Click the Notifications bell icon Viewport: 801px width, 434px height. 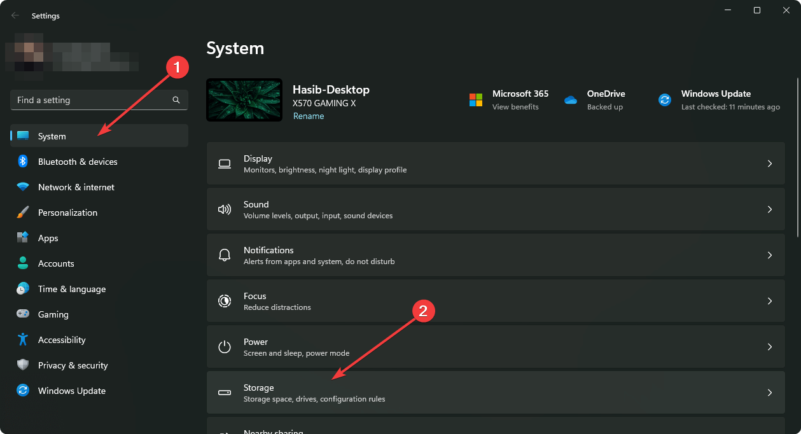pyautogui.click(x=225, y=255)
